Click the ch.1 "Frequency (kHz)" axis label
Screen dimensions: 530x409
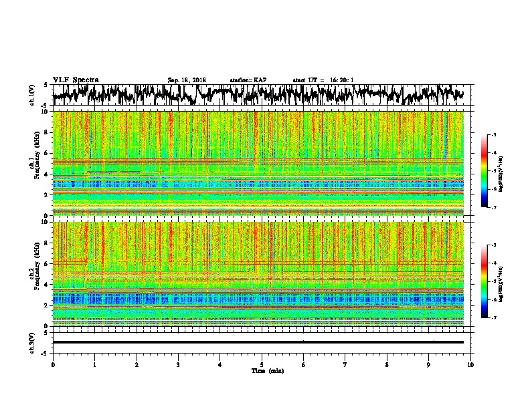[37, 156]
